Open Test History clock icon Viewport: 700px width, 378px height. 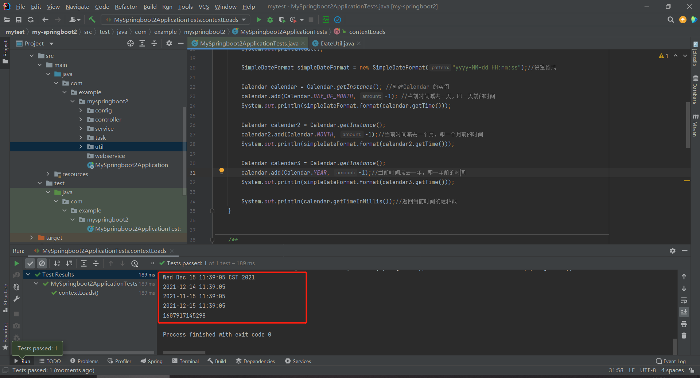click(135, 263)
